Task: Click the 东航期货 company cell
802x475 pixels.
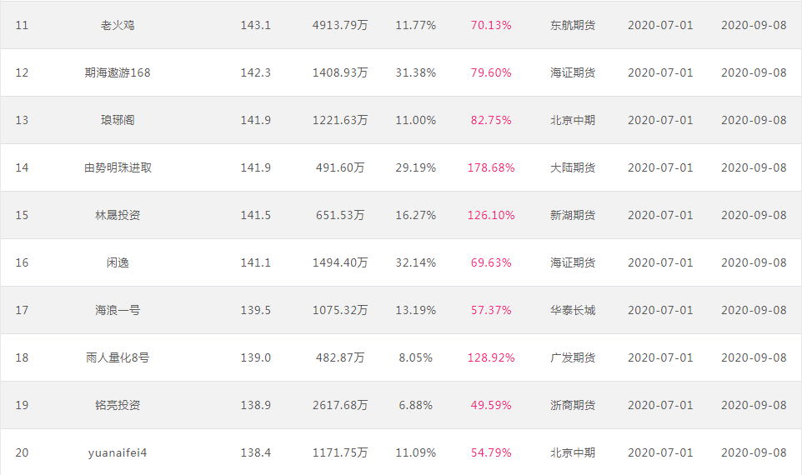Action: (x=573, y=25)
